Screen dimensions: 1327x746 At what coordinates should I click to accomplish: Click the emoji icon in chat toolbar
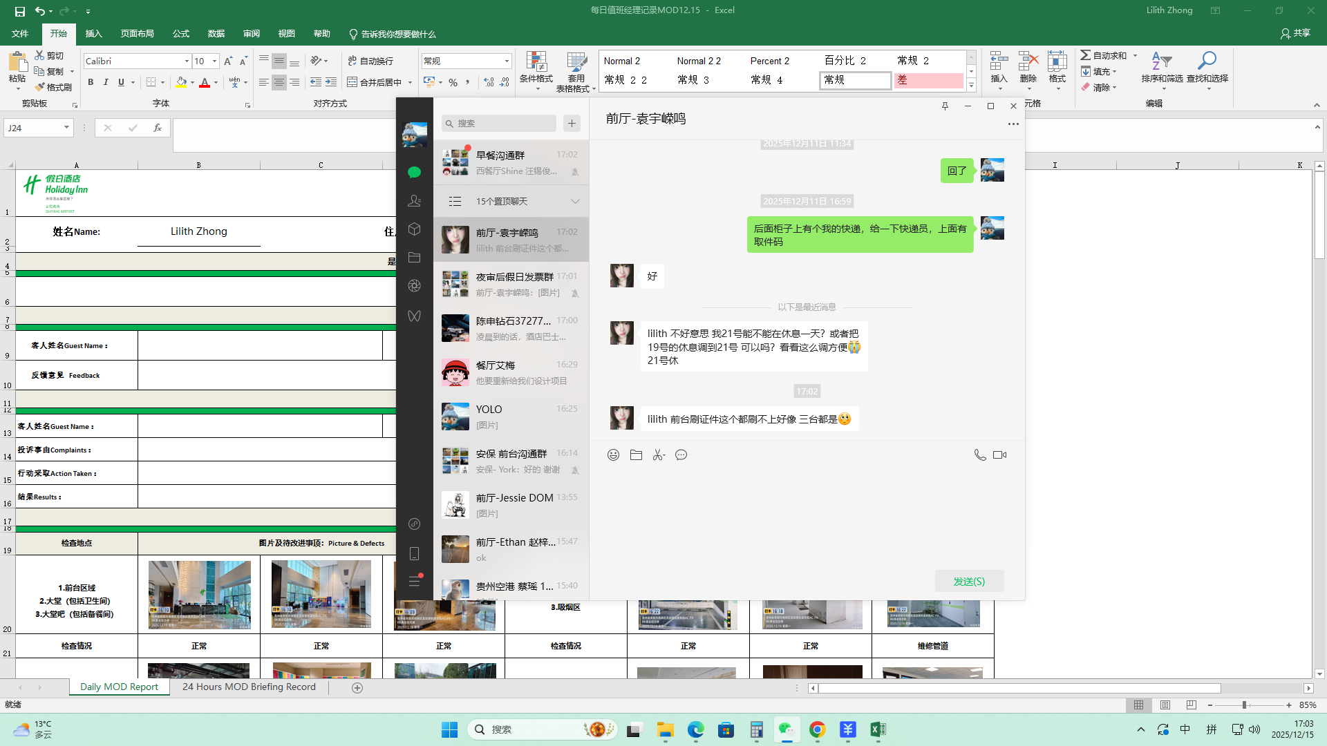point(613,455)
